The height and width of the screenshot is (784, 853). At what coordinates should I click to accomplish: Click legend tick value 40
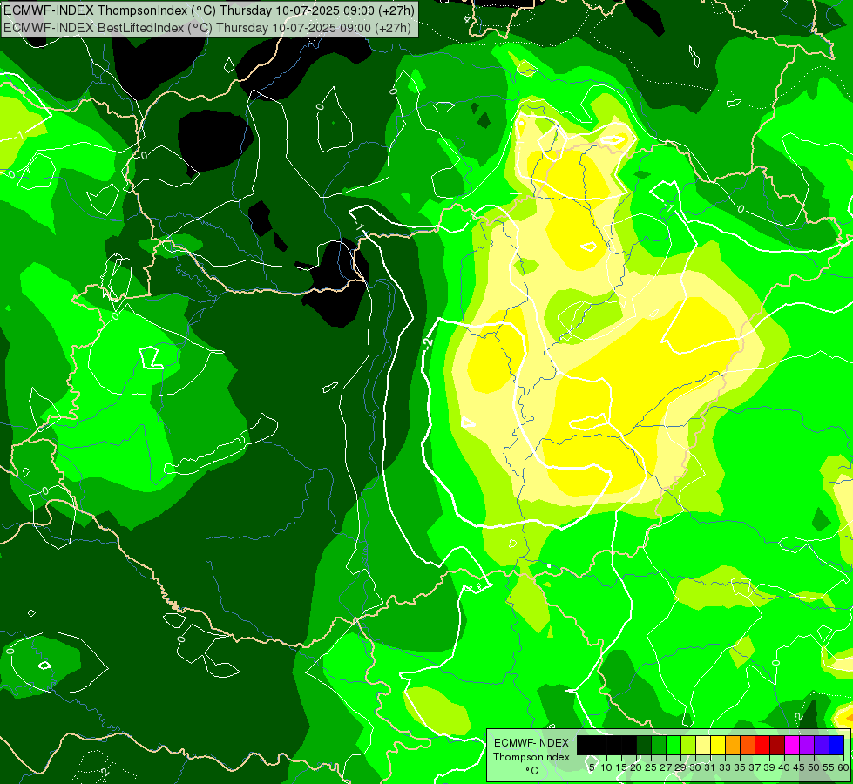784,767
